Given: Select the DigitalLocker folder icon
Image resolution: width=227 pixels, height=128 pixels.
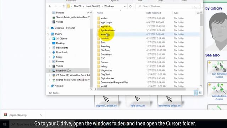Looking at the screenshot, I should coord(99,78).
